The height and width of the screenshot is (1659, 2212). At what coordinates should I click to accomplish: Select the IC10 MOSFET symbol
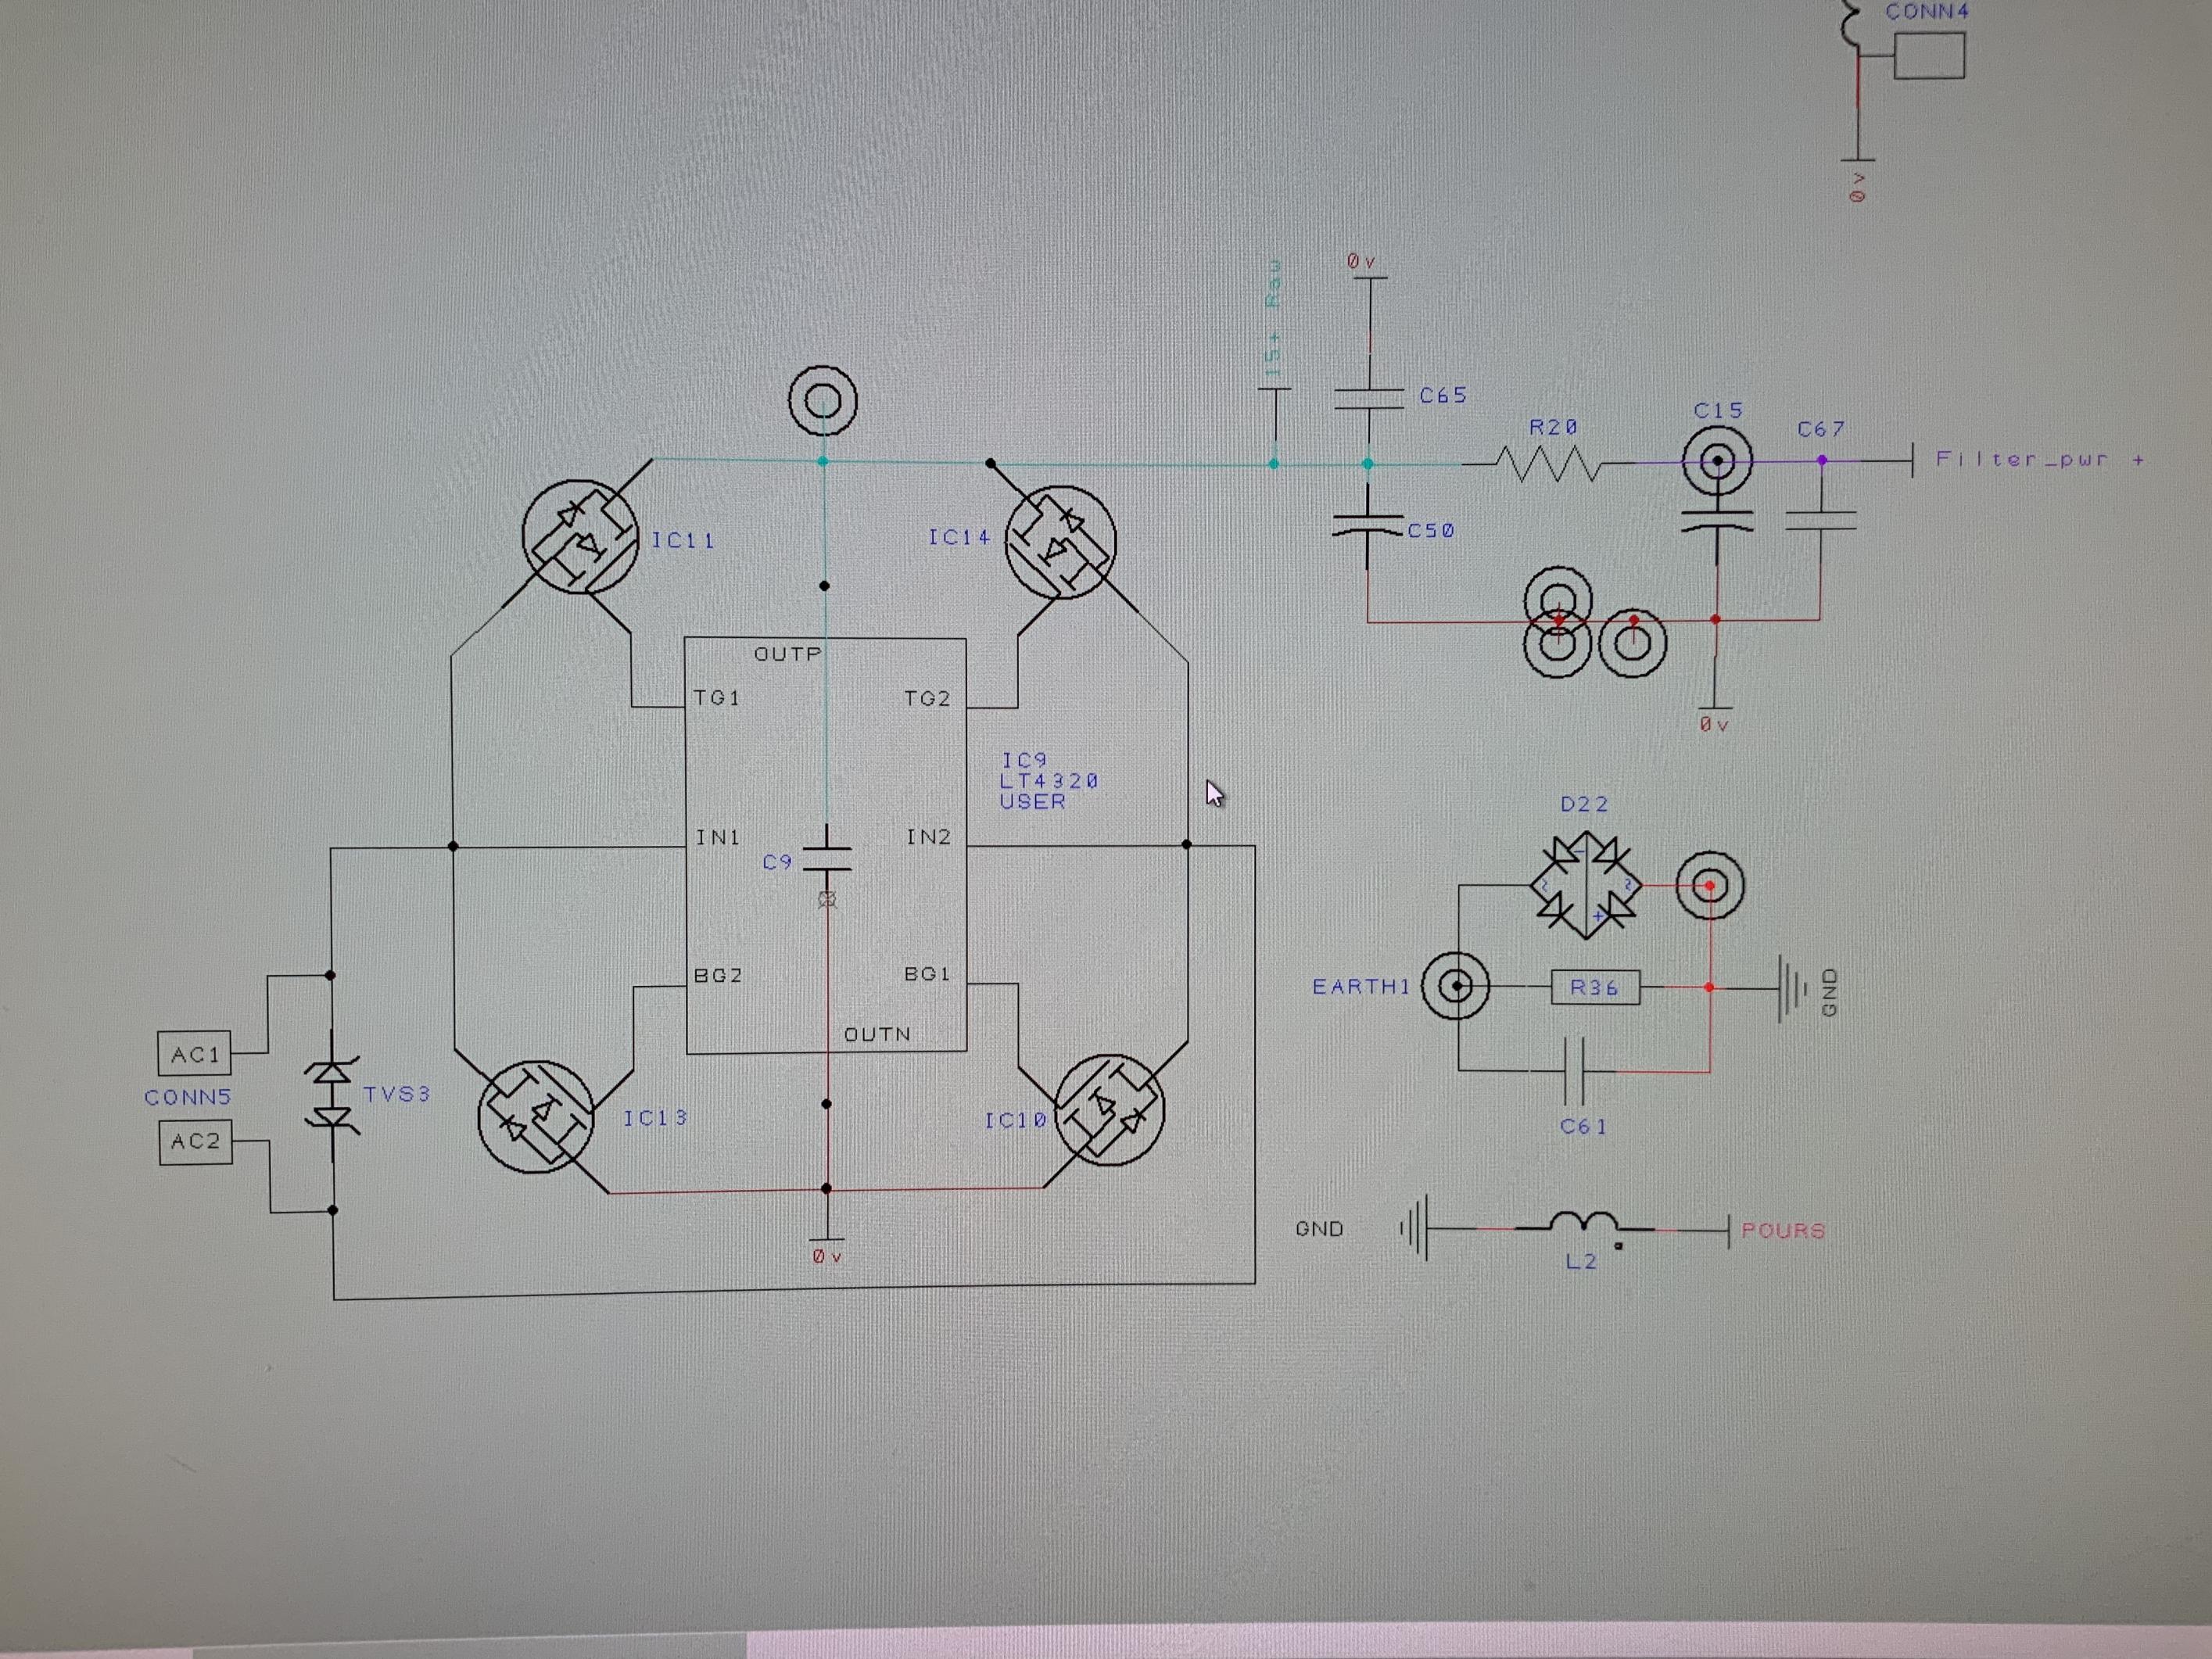[x=1109, y=1110]
